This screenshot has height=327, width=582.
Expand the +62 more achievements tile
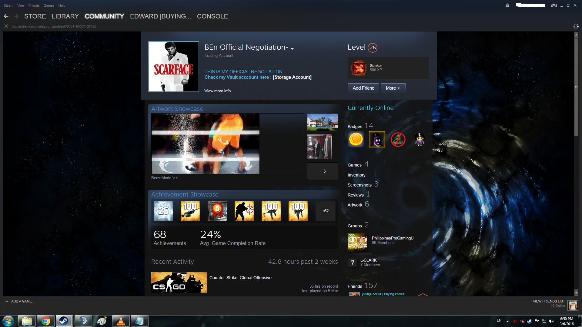[x=325, y=211]
